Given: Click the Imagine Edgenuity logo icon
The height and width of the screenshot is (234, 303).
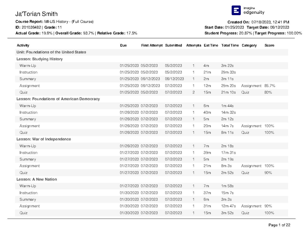Looking at the screenshot, I should (x=236, y=10).
